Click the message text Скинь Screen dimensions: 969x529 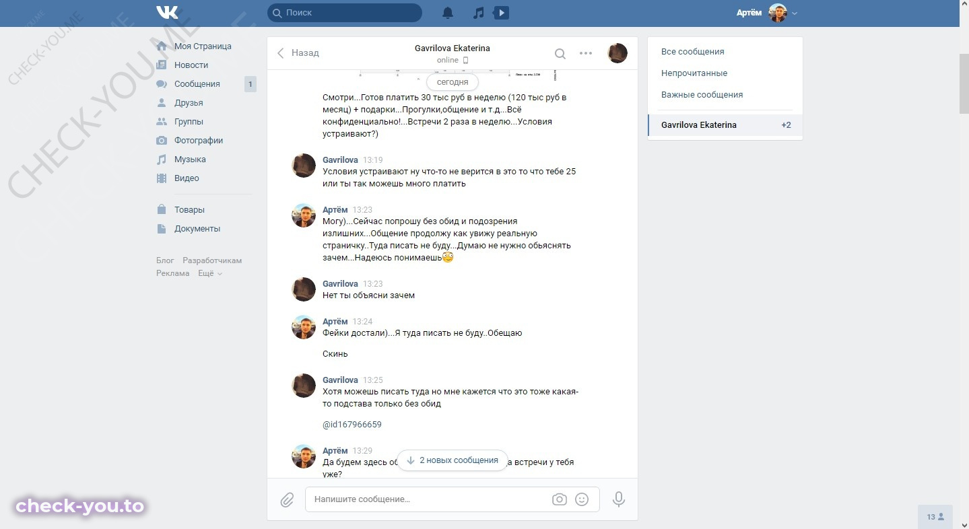[x=335, y=354]
